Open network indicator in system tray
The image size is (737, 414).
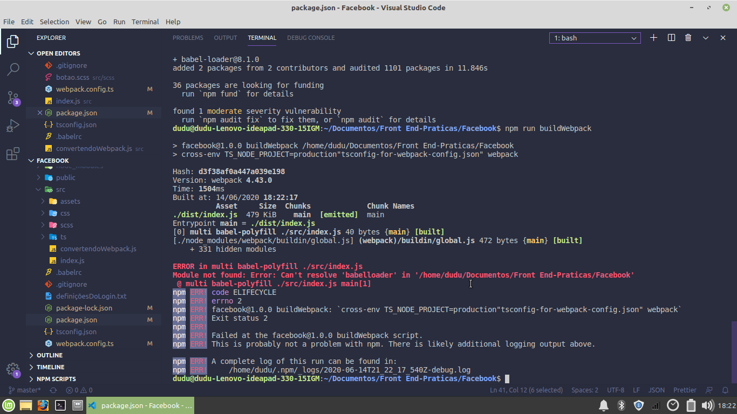[x=656, y=405]
